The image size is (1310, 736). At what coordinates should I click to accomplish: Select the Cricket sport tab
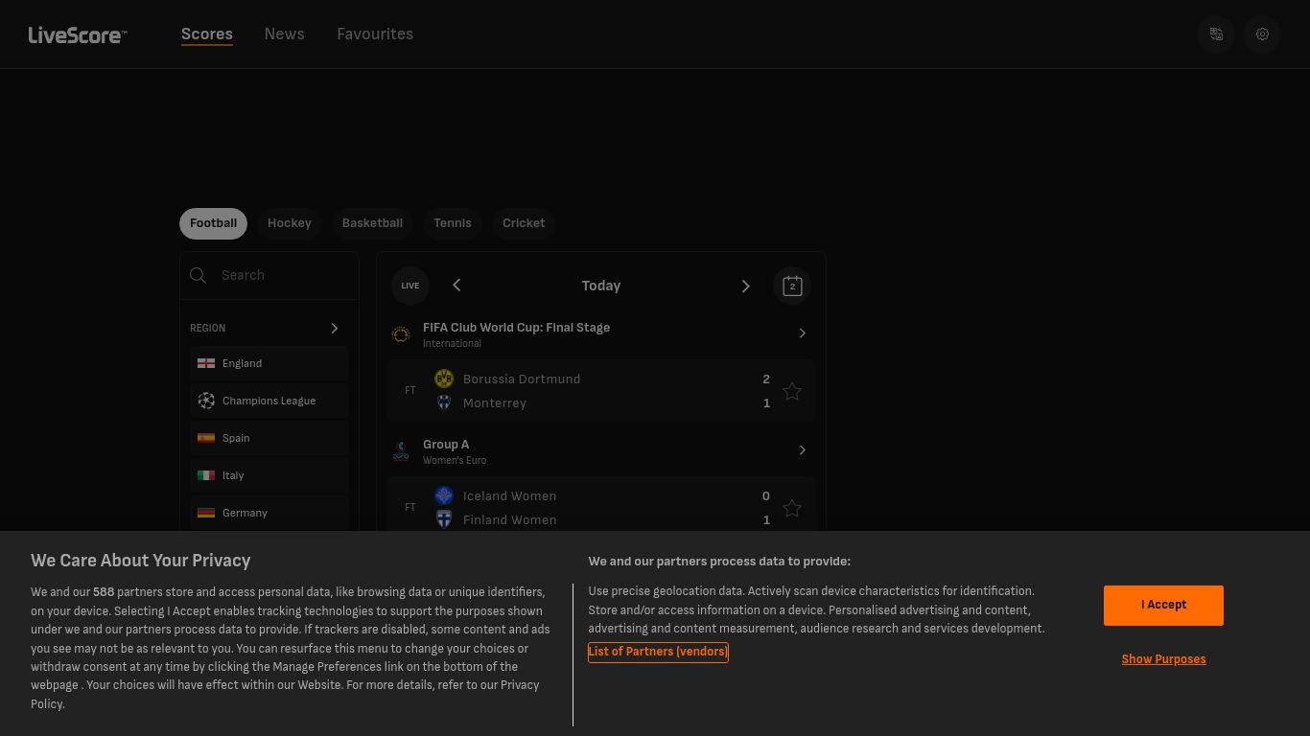pyautogui.click(x=524, y=223)
